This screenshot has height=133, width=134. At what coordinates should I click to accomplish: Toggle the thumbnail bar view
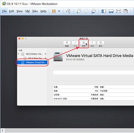tap(111, 11)
